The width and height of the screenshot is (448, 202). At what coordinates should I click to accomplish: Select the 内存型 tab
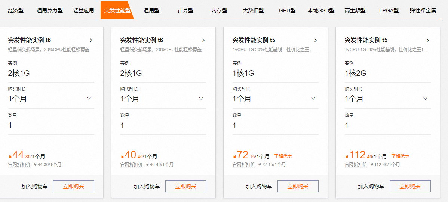pos(219,10)
